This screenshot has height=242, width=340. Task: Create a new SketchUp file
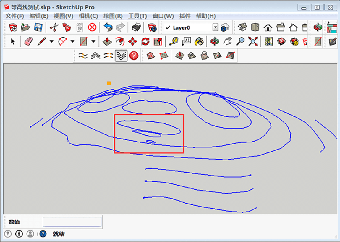coord(13,28)
